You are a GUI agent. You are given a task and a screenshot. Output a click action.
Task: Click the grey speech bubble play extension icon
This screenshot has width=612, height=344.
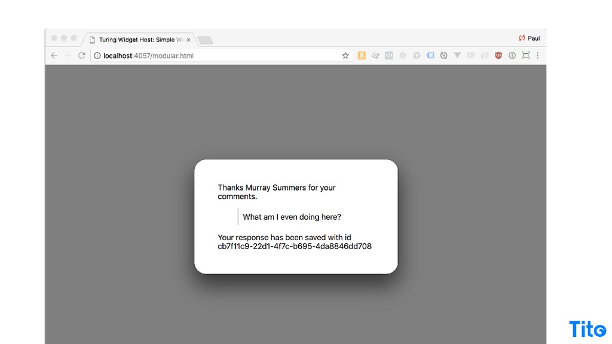[417, 56]
